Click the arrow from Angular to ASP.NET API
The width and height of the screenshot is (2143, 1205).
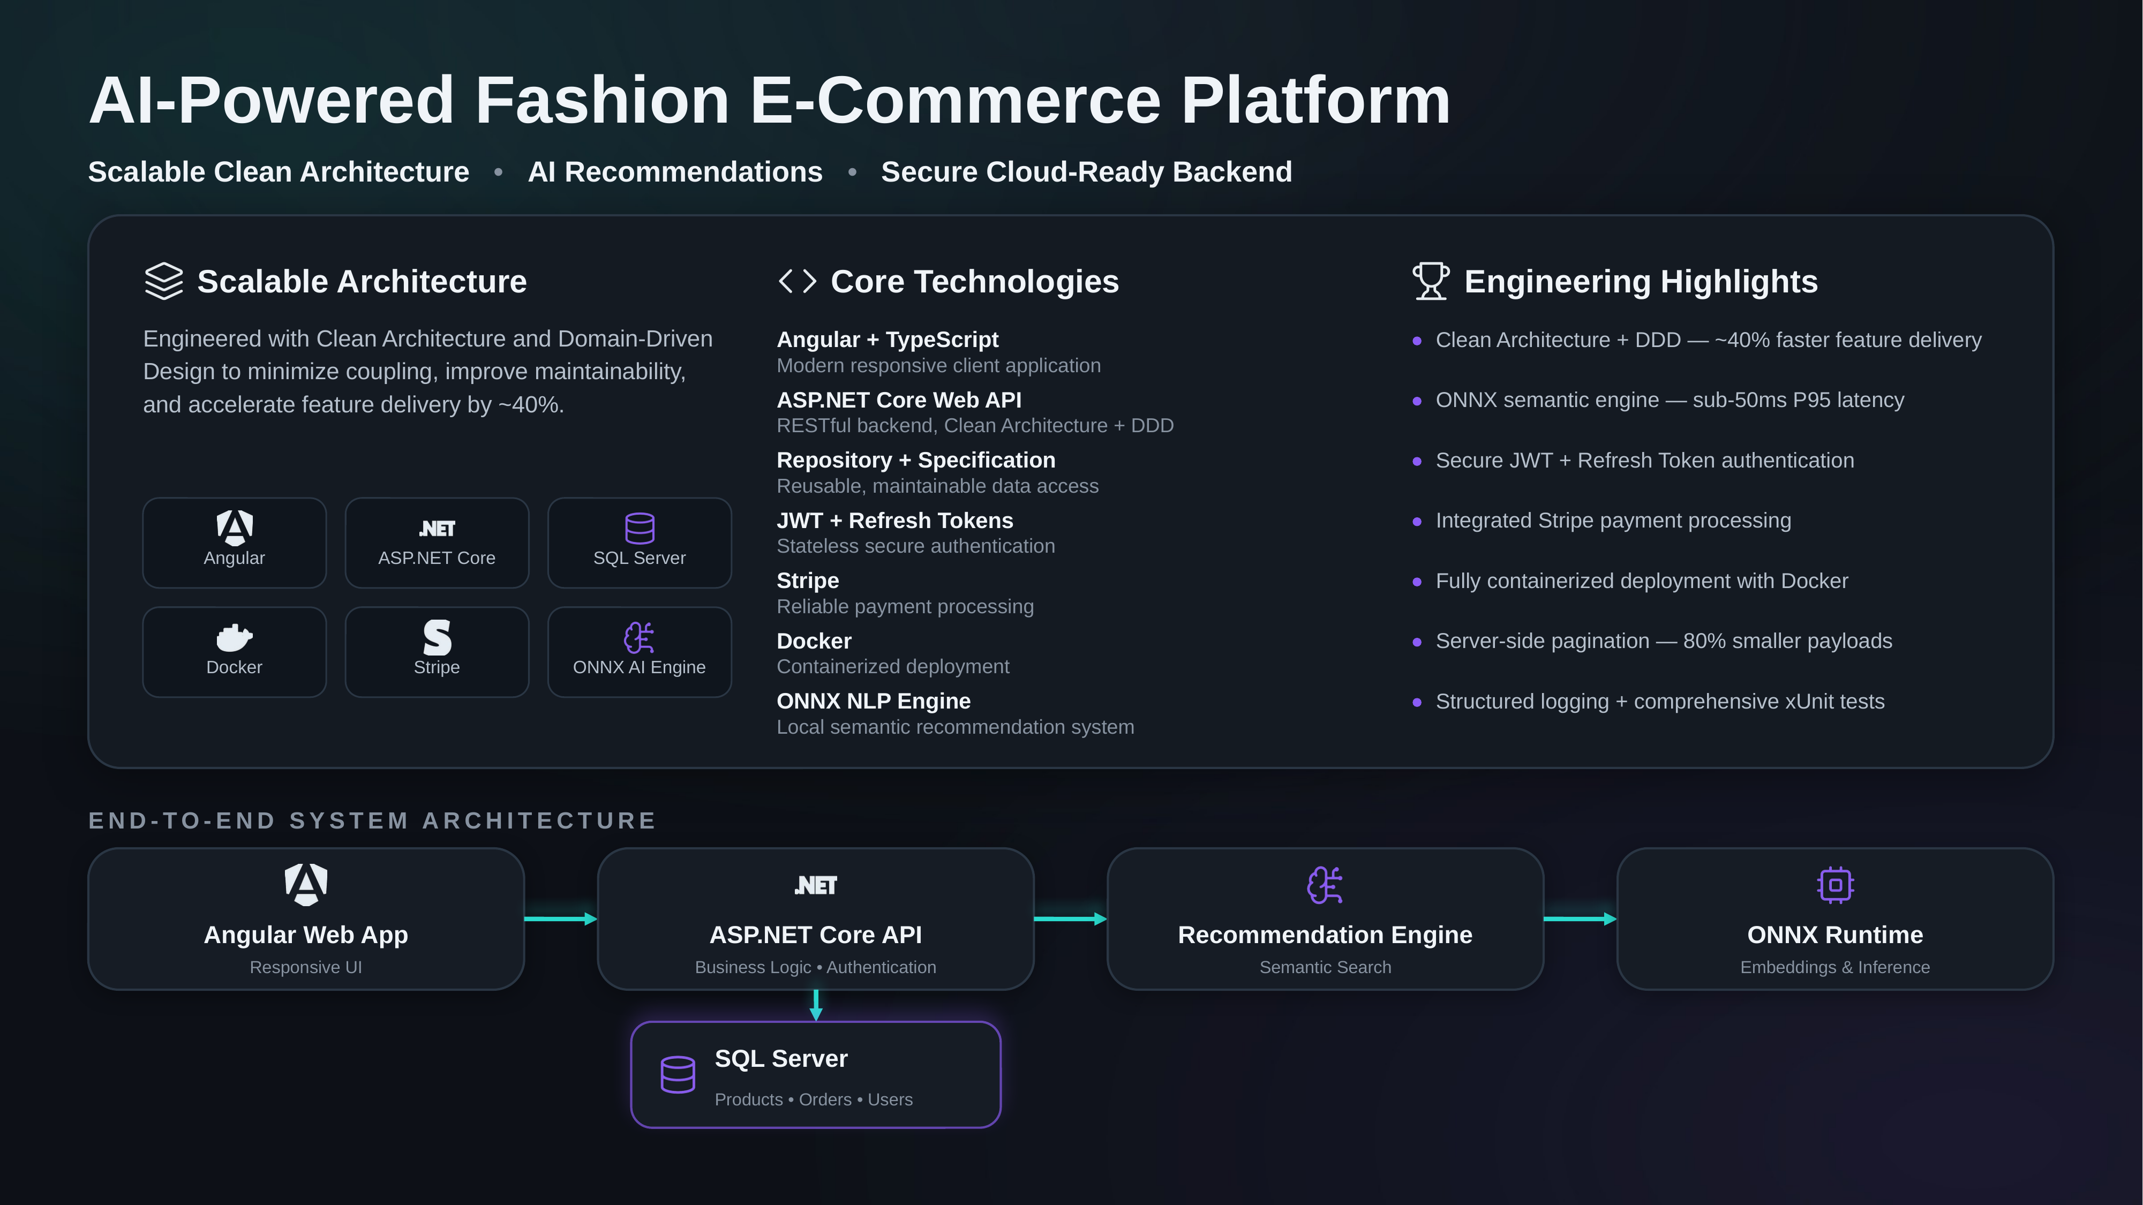(x=561, y=919)
